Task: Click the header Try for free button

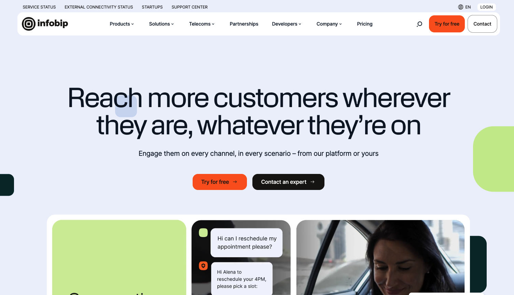Action: [x=447, y=24]
